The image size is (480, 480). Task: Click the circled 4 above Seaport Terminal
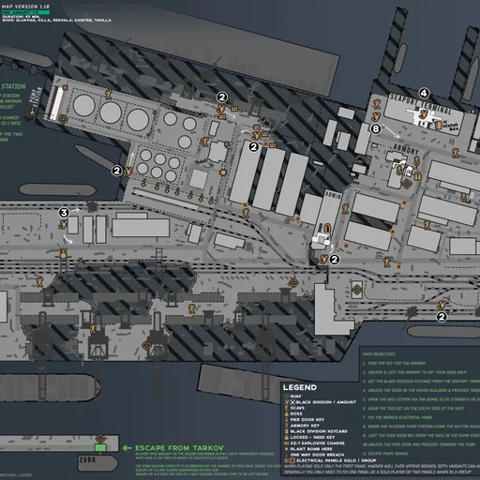424,93
